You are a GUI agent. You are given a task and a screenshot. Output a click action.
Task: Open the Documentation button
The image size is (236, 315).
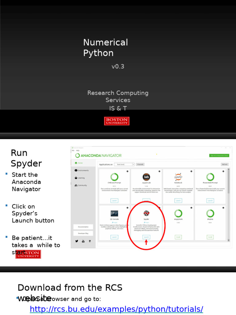click(83, 227)
